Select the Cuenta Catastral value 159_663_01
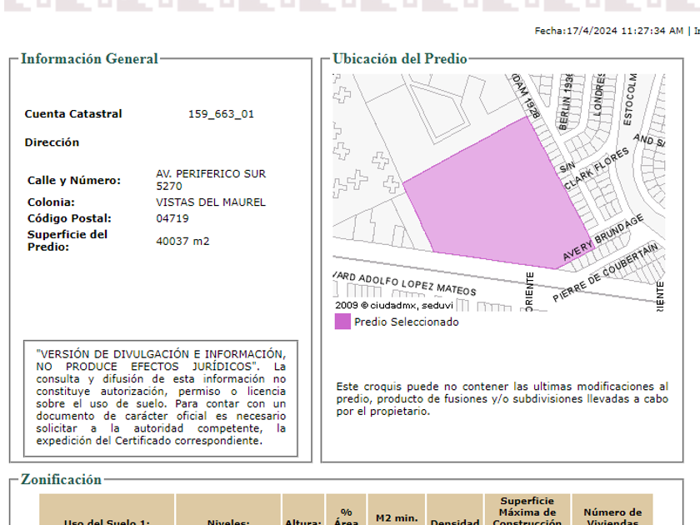 tap(221, 114)
